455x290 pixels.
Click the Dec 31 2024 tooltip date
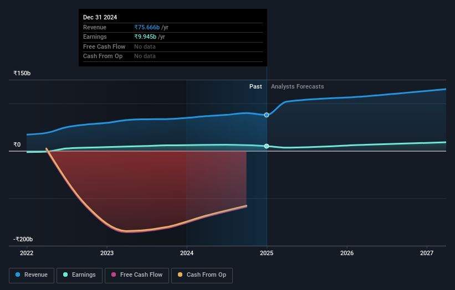(100, 17)
